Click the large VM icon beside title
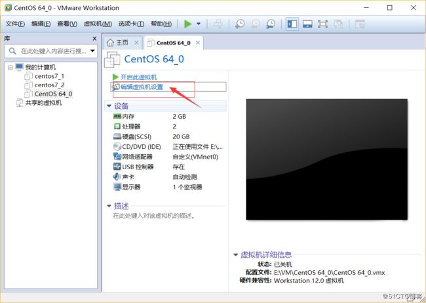This screenshot has width=426, height=303. (x=112, y=59)
